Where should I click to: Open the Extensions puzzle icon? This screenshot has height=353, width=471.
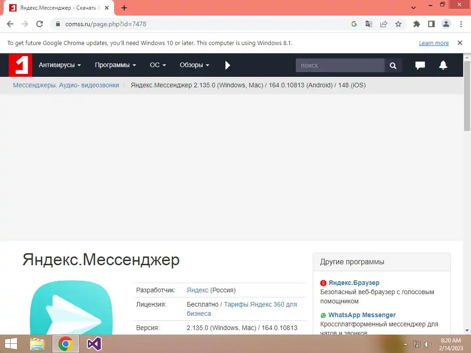pos(416,24)
